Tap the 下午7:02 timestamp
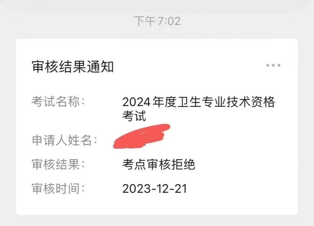 point(157,21)
